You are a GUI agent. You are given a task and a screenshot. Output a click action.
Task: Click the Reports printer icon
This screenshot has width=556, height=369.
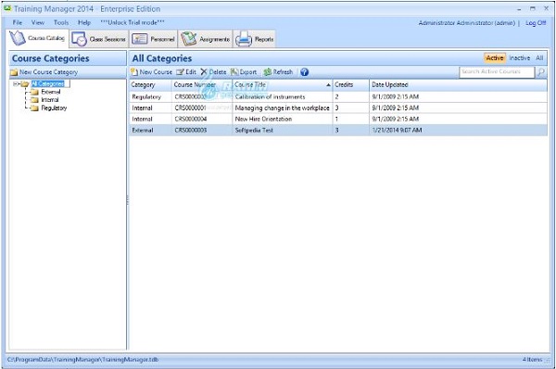click(x=243, y=39)
